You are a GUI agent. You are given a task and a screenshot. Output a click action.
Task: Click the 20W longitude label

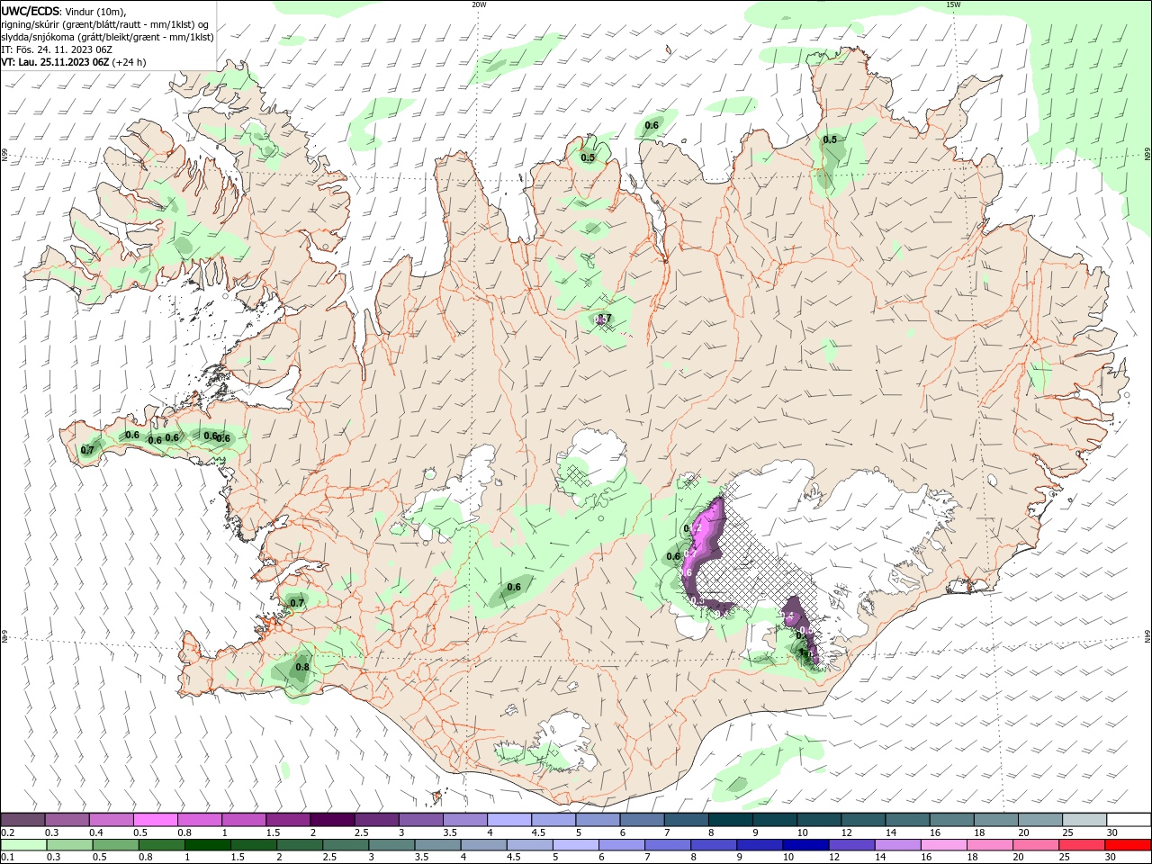[x=480, y=4]
